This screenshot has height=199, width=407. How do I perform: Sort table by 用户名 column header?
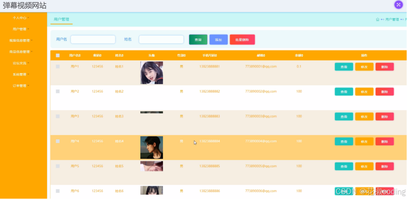75,55
